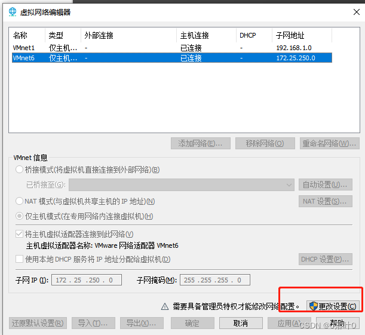Click the 子网地址 column header
365x335 pixels.
coord(302,35)
